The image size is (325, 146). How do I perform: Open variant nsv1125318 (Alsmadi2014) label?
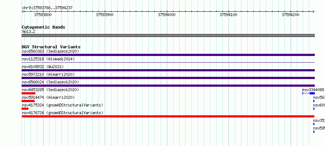pos(48,59)
